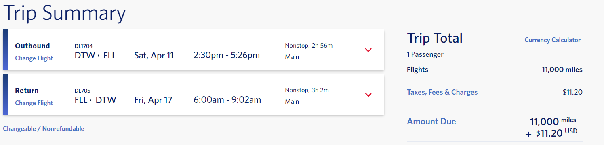Click the 2:30pm - 5:26pm flight time
The image size is (604, 145).
[227, 55]
